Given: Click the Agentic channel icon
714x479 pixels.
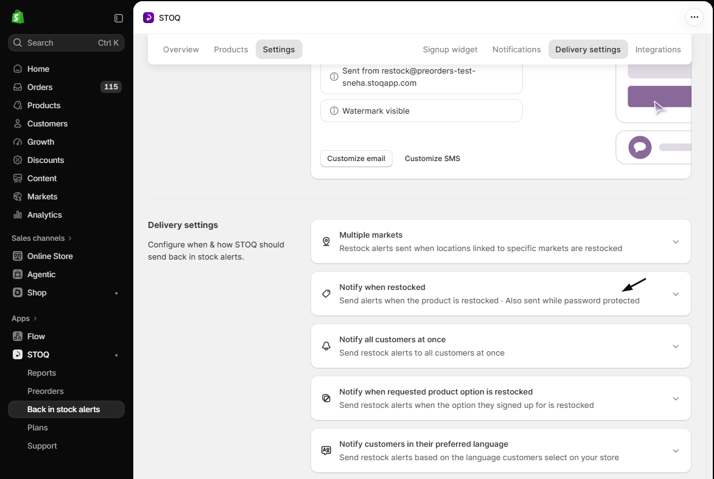Looking at the screenshot, I should 18,274.
